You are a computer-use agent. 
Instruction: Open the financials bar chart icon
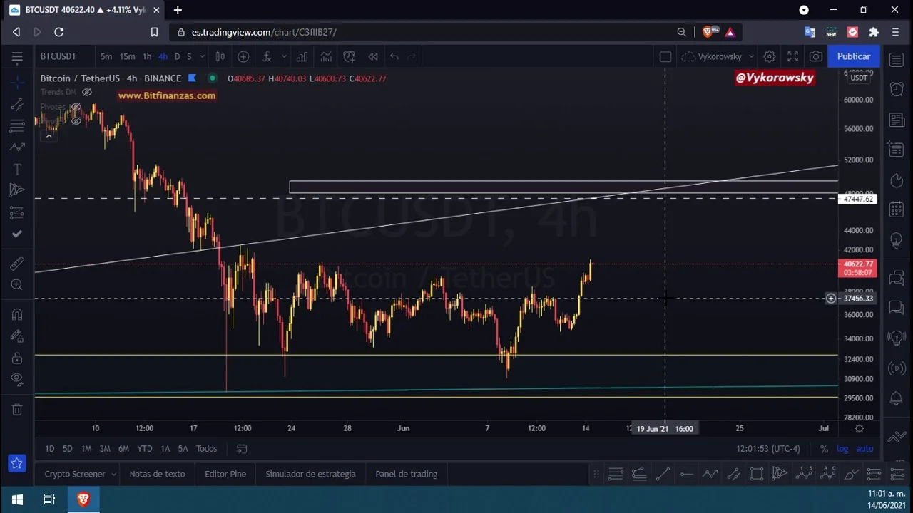coord(302,56)
